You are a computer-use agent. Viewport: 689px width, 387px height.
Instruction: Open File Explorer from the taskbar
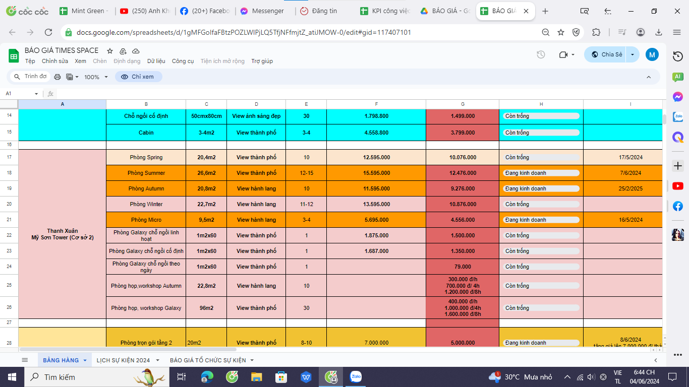pos(257,376)
